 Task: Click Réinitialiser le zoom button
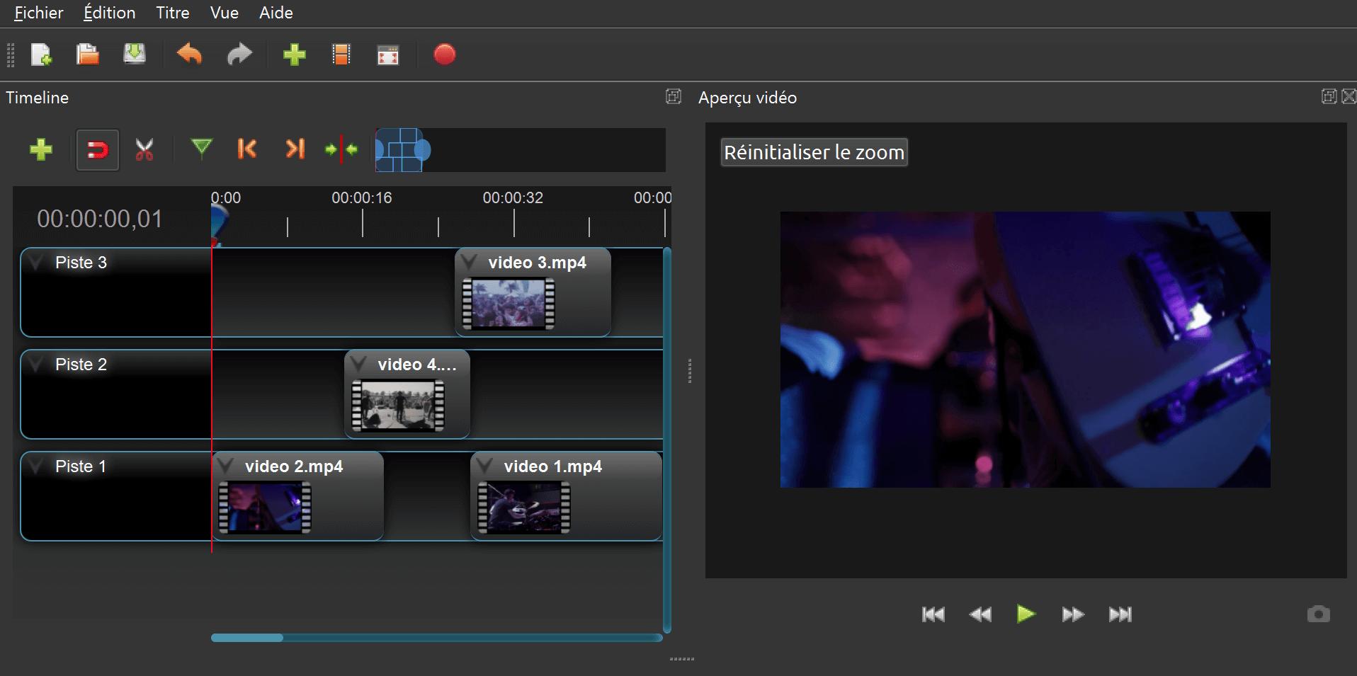coord(814,152)
